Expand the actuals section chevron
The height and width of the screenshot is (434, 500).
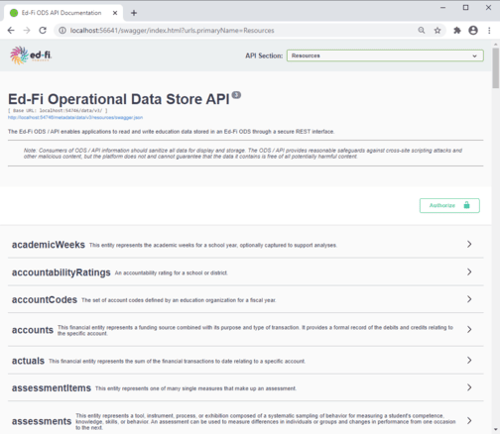469,360
